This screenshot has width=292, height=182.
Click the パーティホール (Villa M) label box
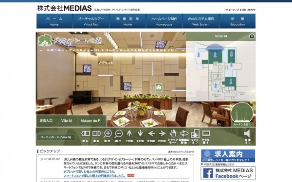[56, 137]
